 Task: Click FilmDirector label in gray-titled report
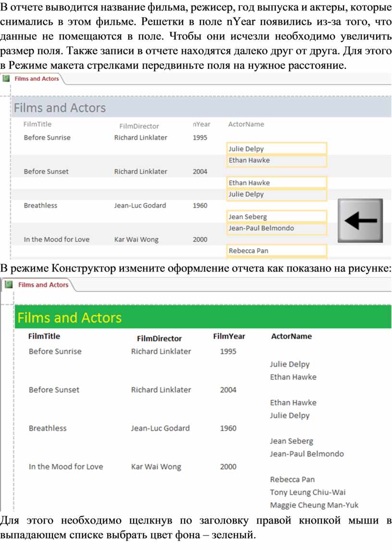(139, 126)
